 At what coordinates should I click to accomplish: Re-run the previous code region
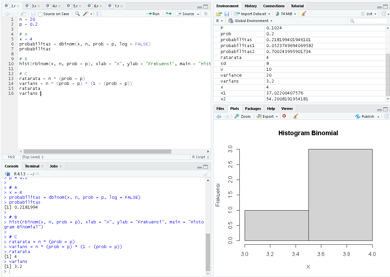point(169,13)
